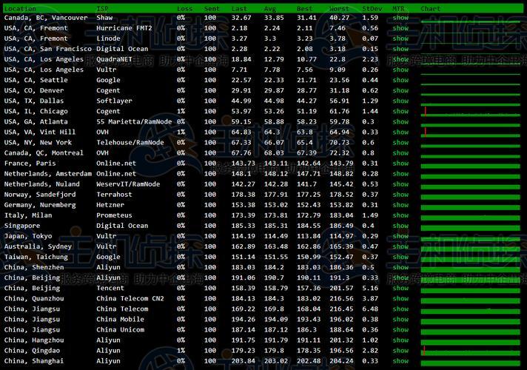The width and height of the screenshot is (527, 370).
Task: Click Chicago Cogent latency chart bar
Action: pyautogui.click(x=470, y=112)
